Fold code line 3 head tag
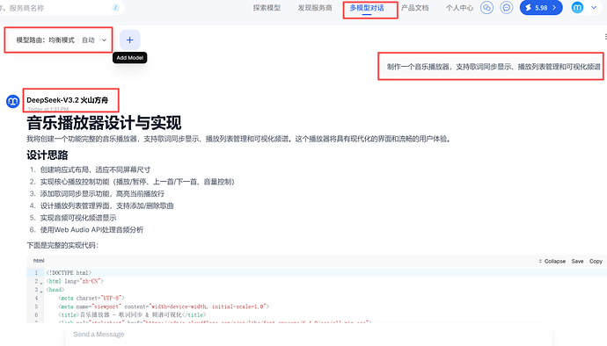The image size is (607, 346). (41, 292)
